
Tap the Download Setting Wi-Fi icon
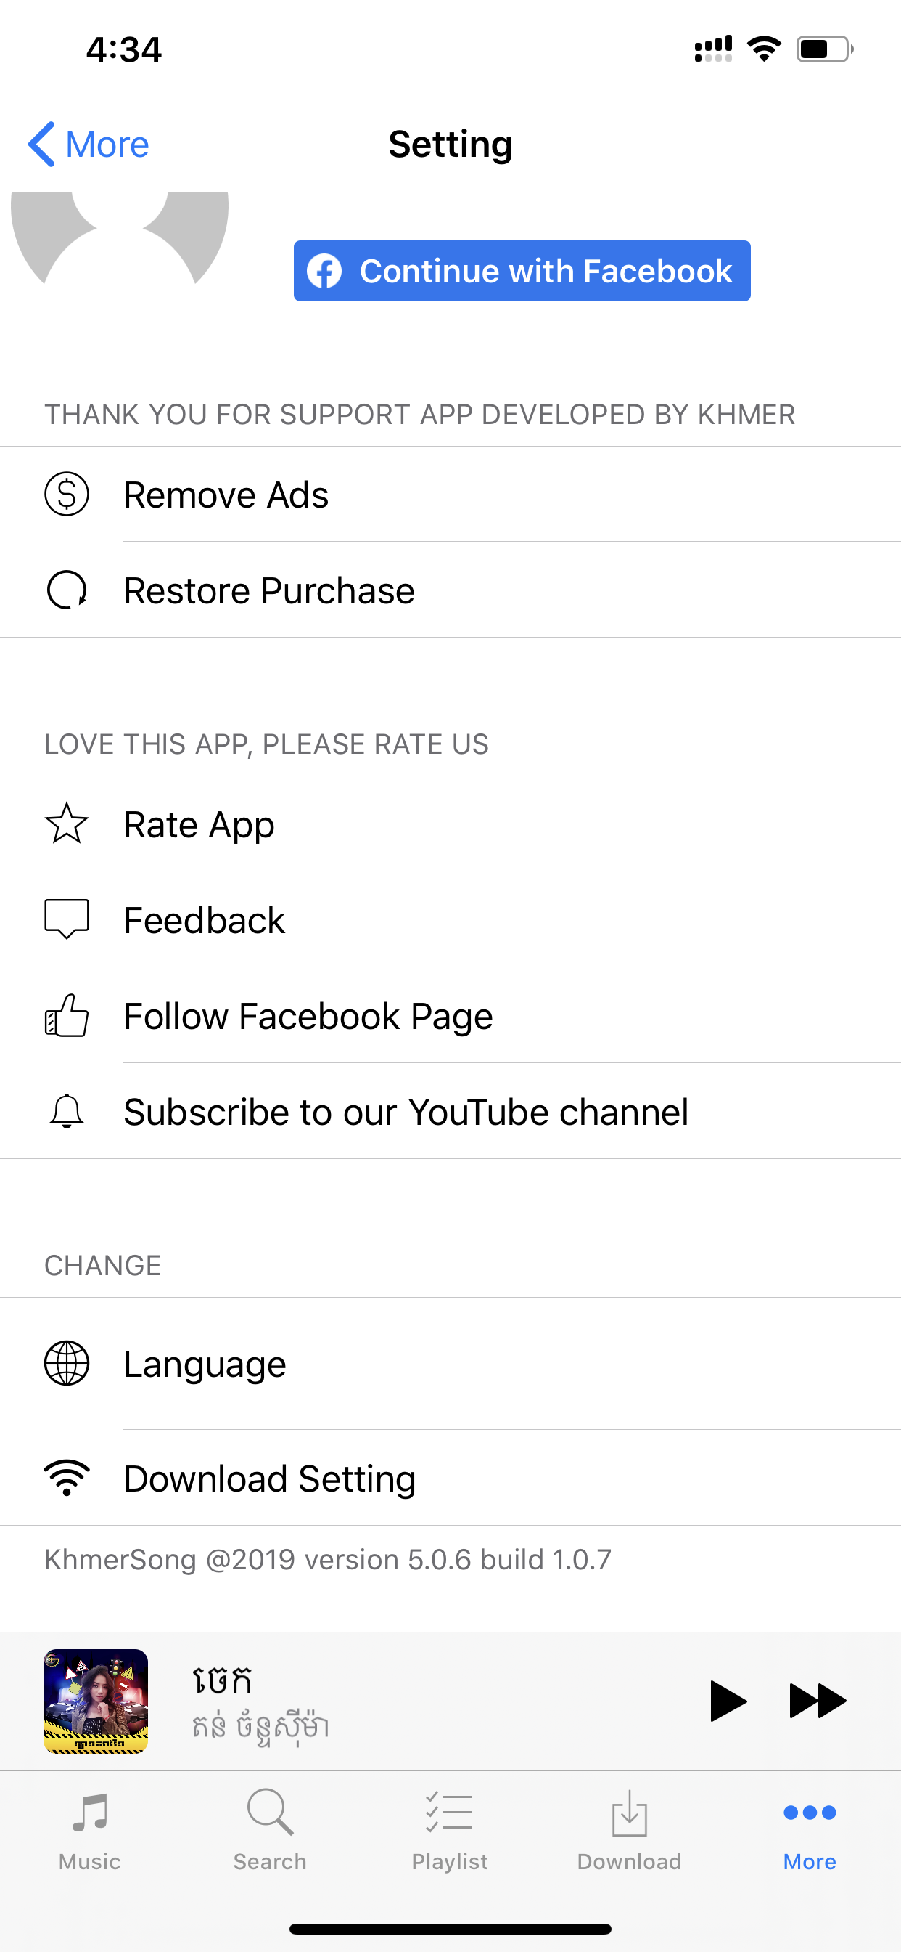pos(67,1478)
